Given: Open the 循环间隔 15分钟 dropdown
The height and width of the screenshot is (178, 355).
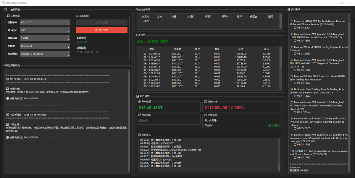Looking at the screenshot, I should click(45, 38).
